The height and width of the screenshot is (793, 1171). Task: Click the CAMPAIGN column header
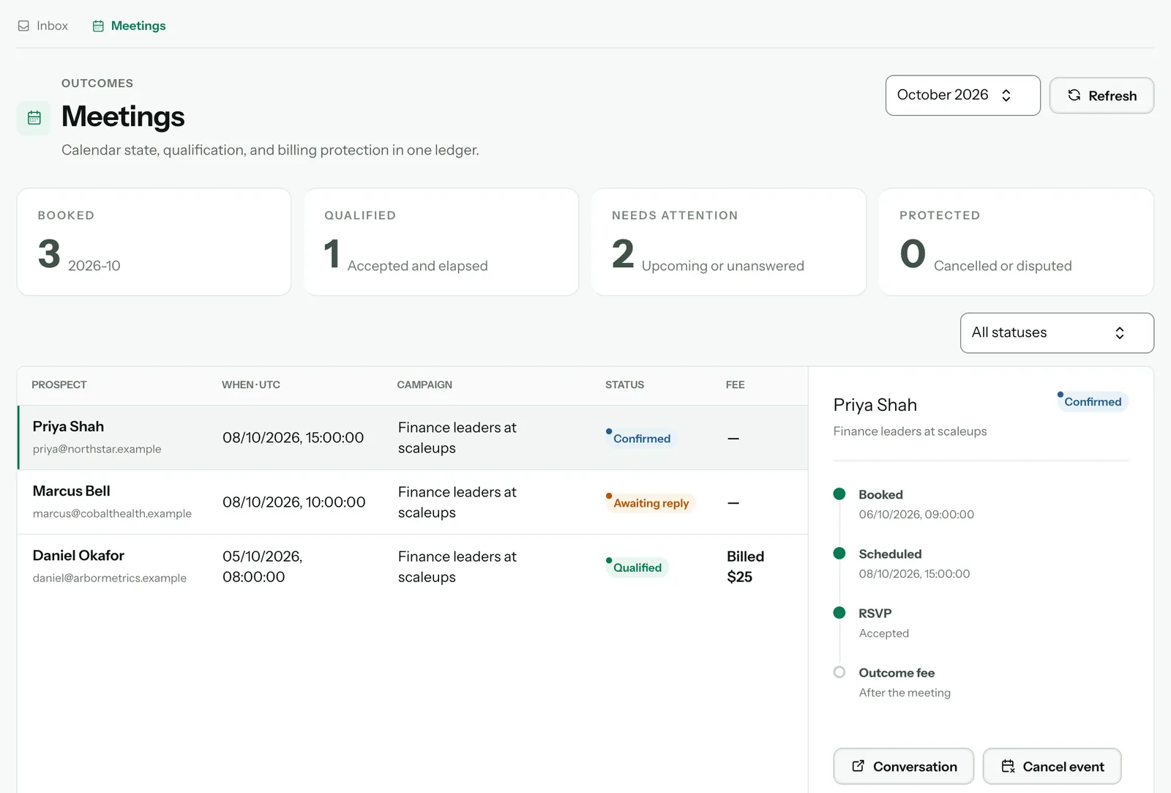(x=424, y=384)
